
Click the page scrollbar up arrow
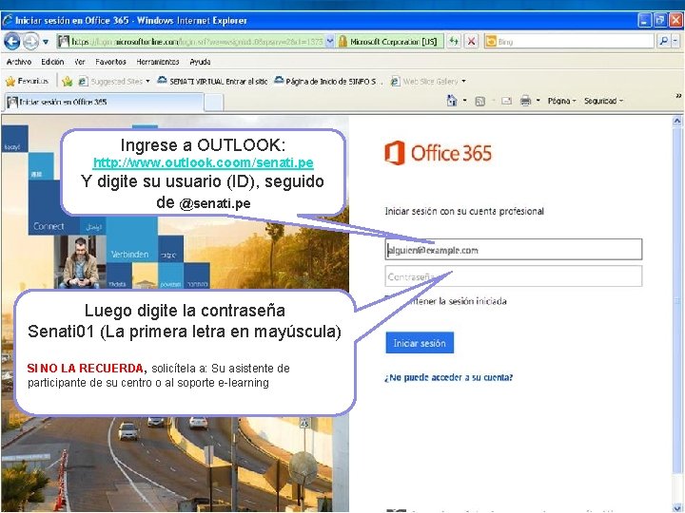tap(677, 121)
